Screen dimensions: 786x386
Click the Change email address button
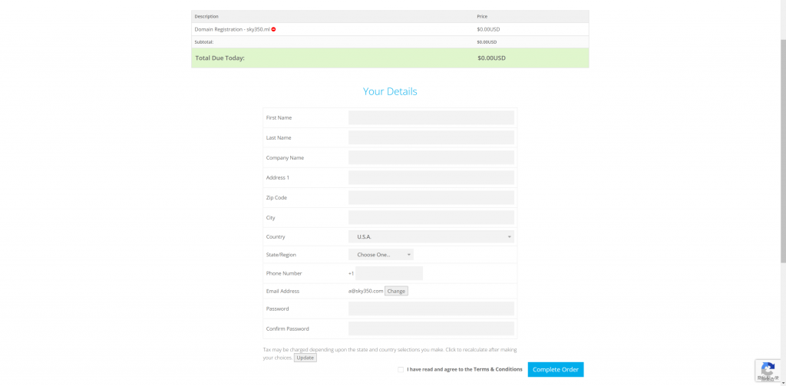point(396,291)
